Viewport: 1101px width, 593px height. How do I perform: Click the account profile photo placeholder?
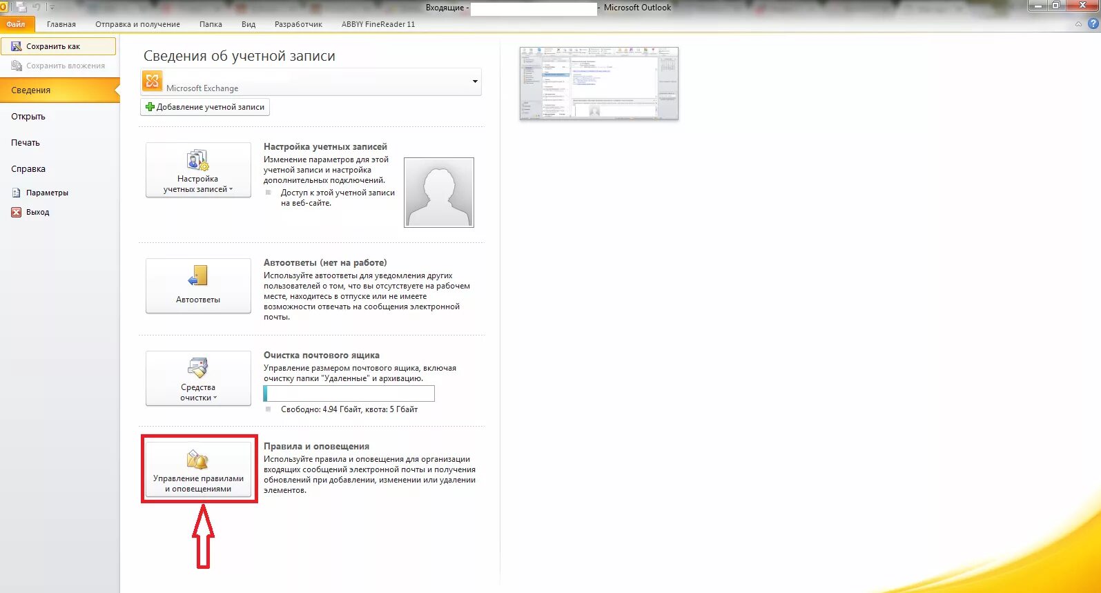pos(439,193)
